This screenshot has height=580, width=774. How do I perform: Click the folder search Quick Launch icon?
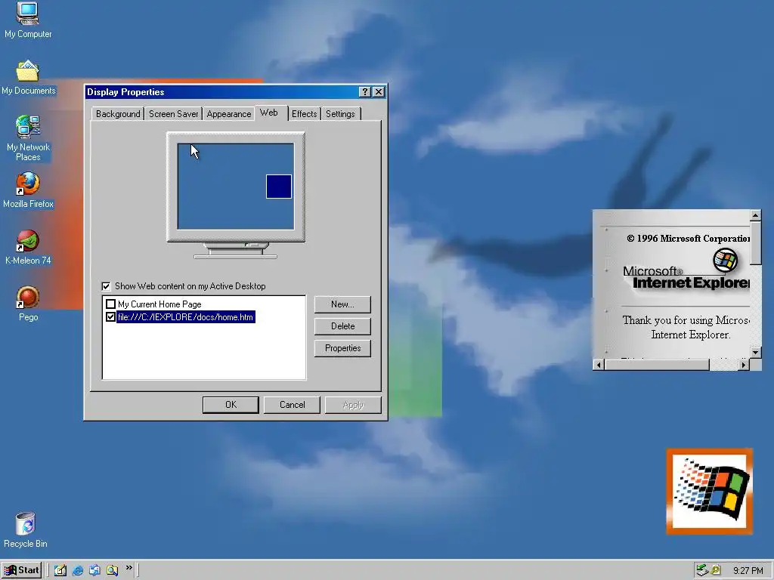112,570
